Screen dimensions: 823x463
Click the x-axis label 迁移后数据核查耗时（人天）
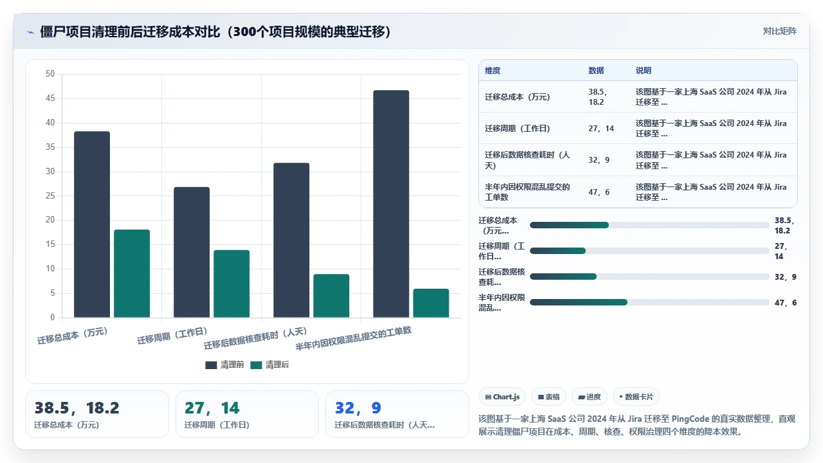coord(256,338)
